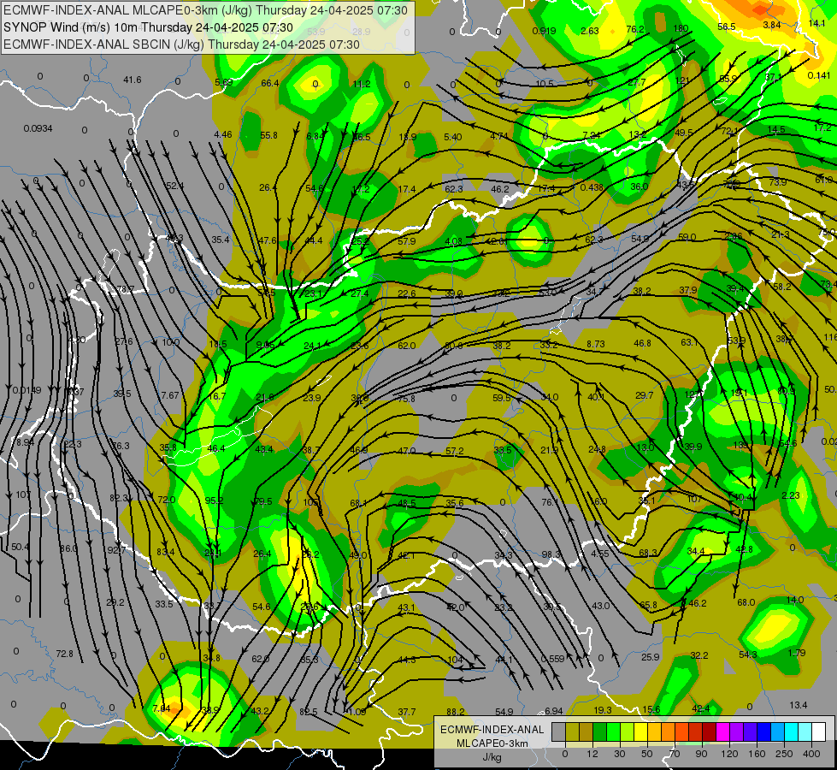This screenshot has height=770, width=837.
Task: Click the pure yellow swatch in the legend
Action: [640, 731]
